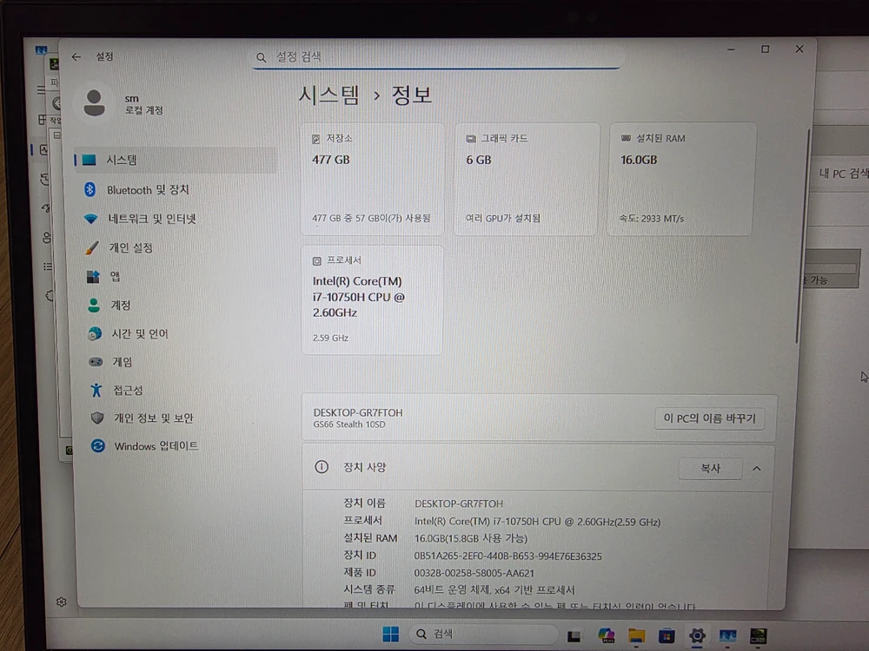Open Copilot icon on the taskbar
This screenshot has width=869, height=651.
[607, 635]
